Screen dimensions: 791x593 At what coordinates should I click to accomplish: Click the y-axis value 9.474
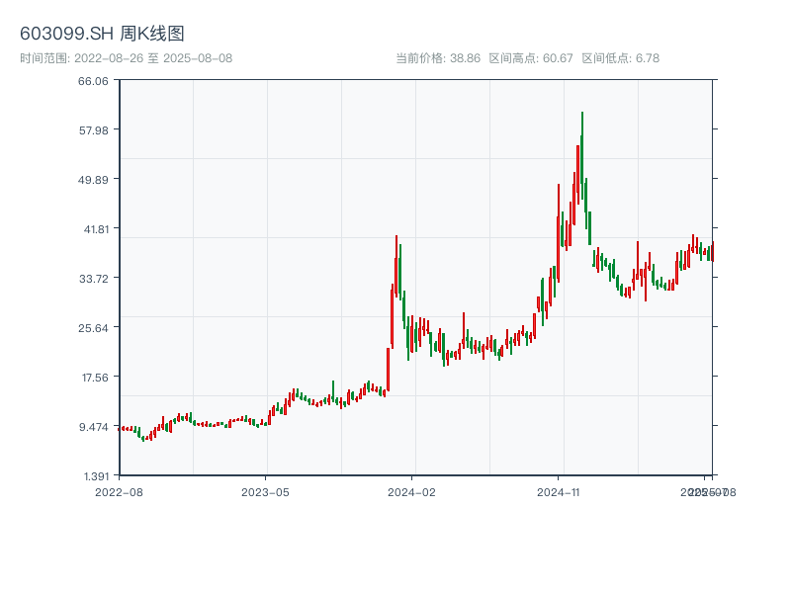coord(93,427)
